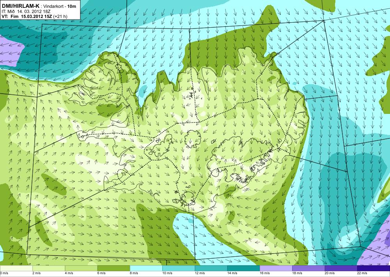Viewport: 390px width, 277px height.
Task: Pick the legend band between 20 m/s and 22 m/s
Action: click(341, 268)
